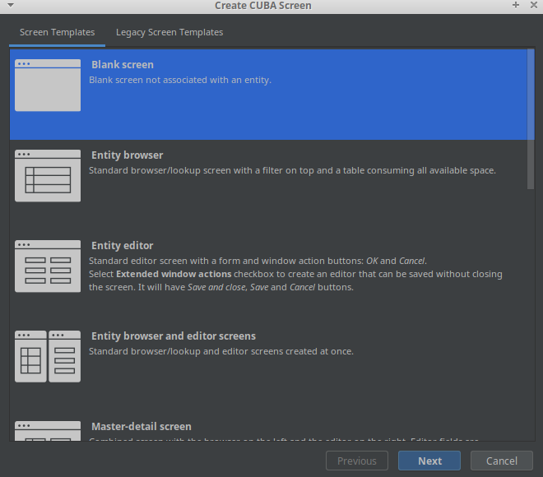Select the 'Blank screen' title text
543x477 pixels.
[123, 65]
